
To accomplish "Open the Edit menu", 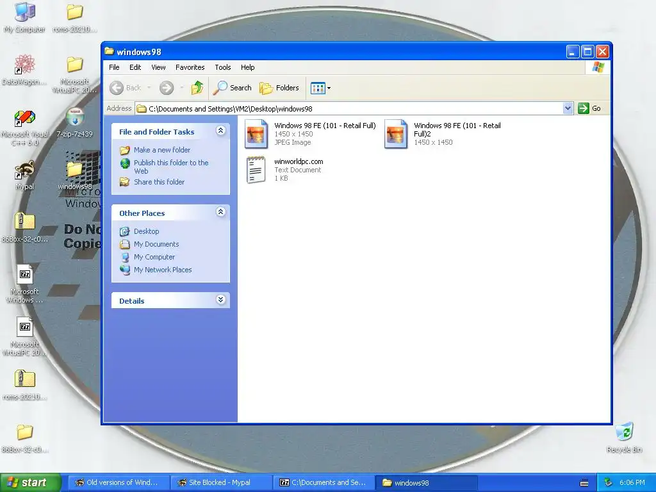I will (x=135, y=67).
